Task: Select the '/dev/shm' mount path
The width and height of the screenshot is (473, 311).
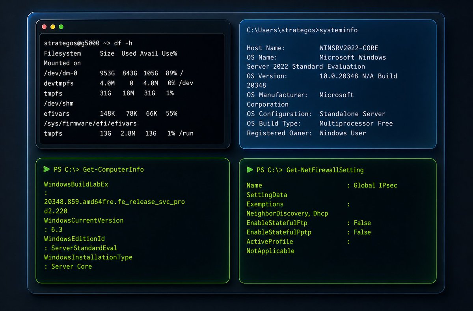Action: (59, 103)
